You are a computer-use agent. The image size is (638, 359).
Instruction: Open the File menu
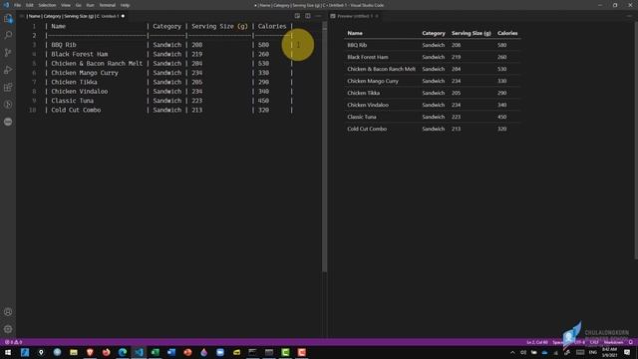click(x=17, y=5)
